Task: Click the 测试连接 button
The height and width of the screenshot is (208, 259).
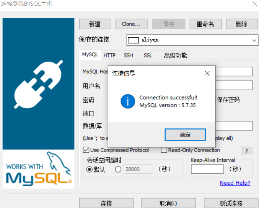Action: [x=231, y=203]
